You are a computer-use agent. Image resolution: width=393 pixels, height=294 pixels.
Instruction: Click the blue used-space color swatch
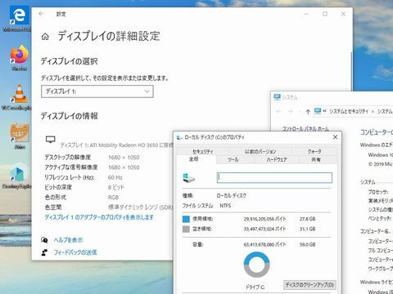point(186,219)
